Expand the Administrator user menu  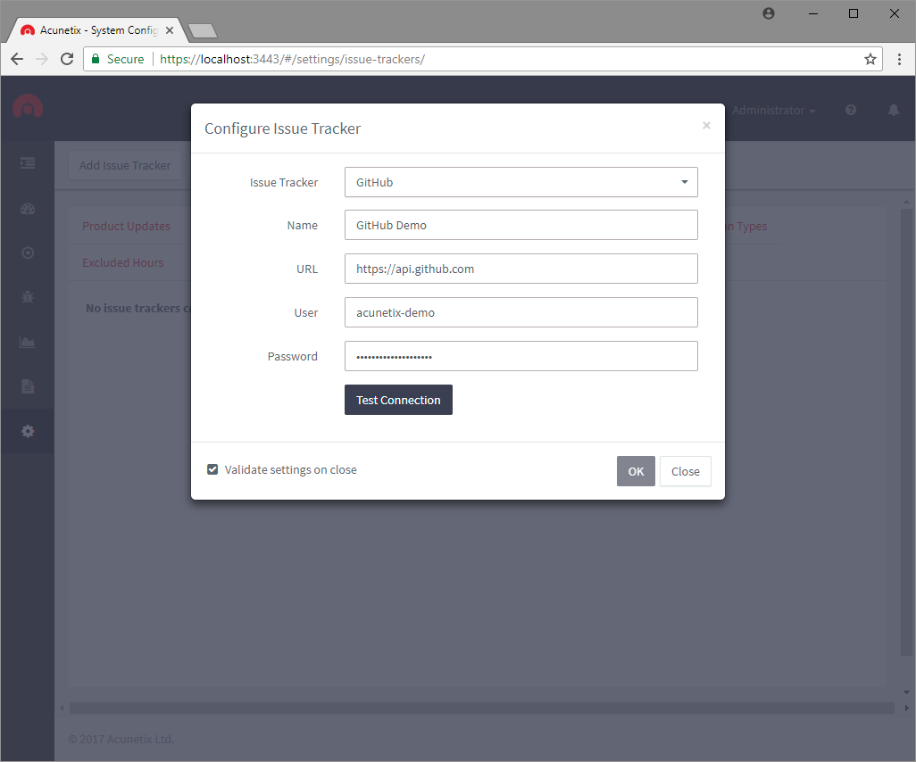pos(773,111)
